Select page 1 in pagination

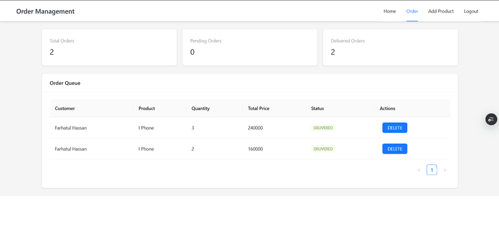click(432, 170)
